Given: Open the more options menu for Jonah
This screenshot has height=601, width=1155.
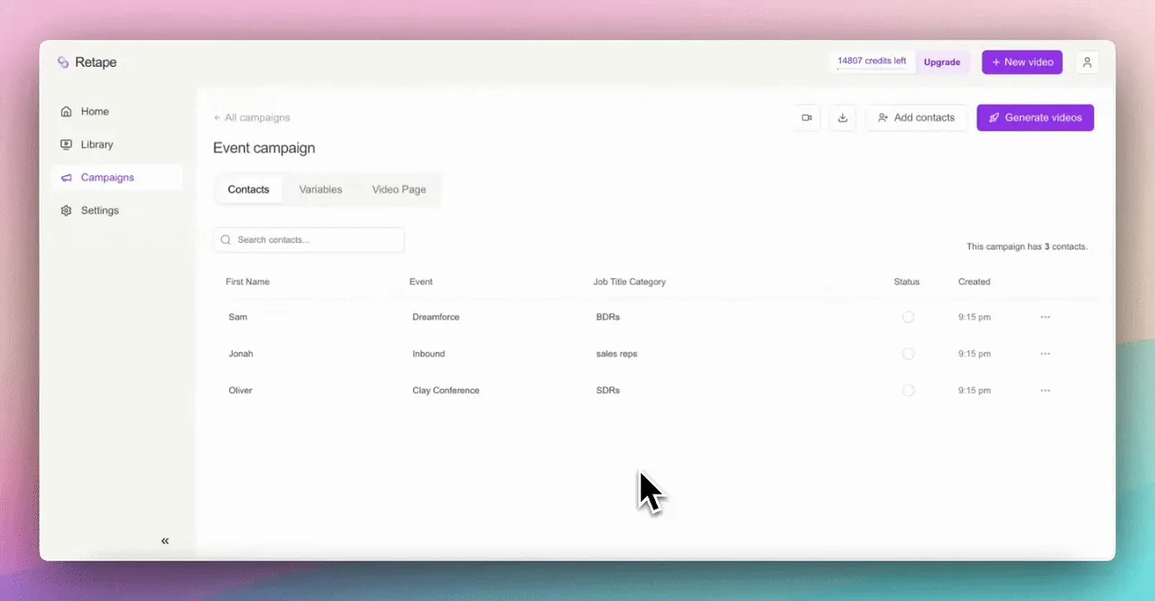Looking at the screenshot, I should tap(1045, 354).
